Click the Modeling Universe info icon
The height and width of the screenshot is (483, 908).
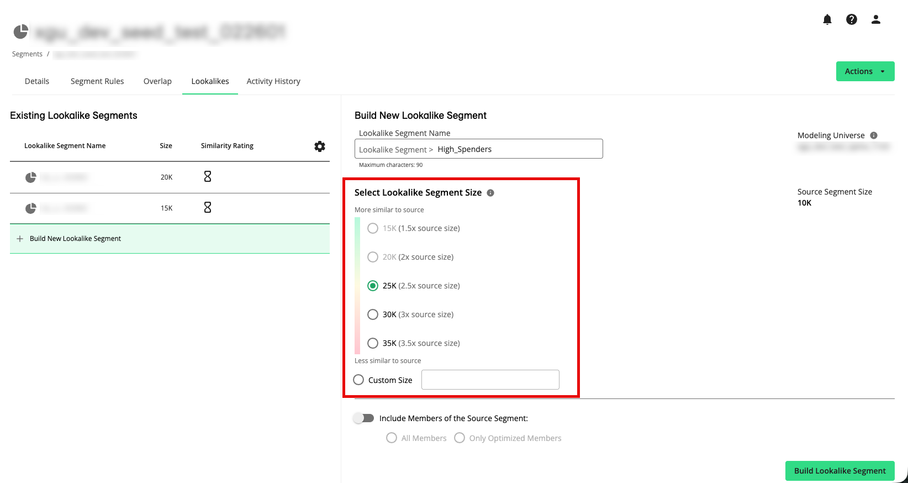click(873, 135)
